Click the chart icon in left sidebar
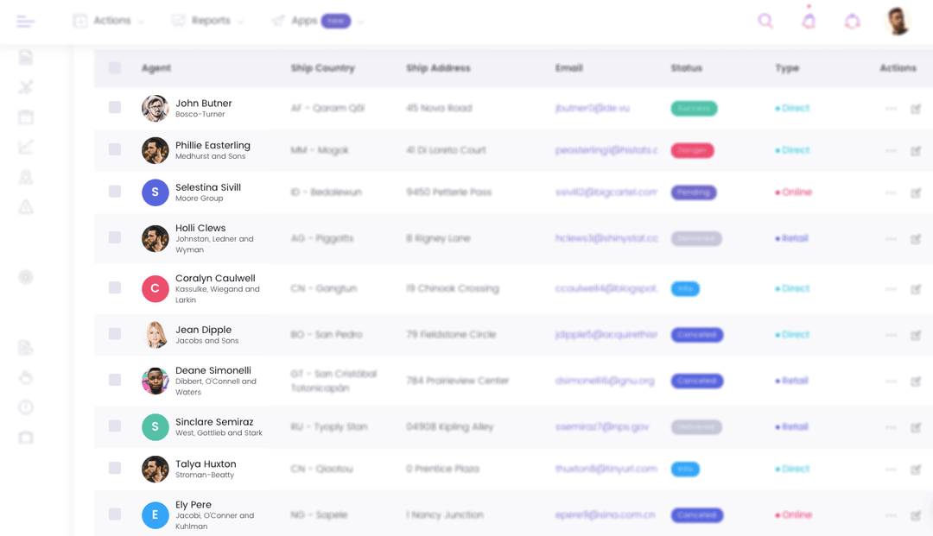 click(26, 147)
